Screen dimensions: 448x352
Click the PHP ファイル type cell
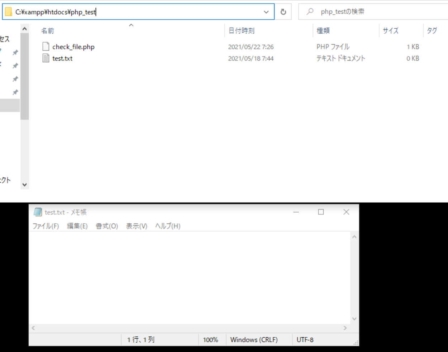click(333, 47)
